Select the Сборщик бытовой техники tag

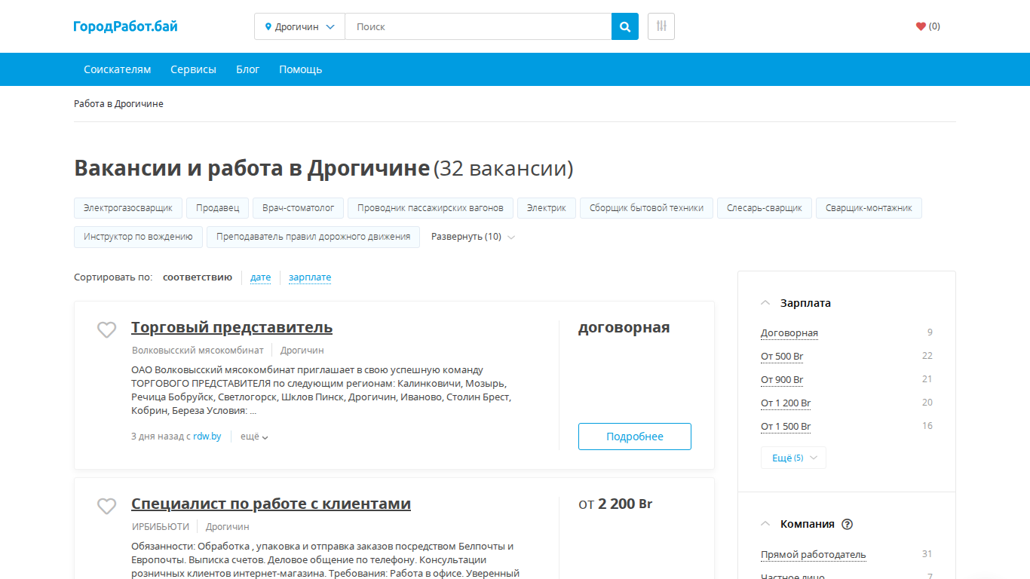647,208
